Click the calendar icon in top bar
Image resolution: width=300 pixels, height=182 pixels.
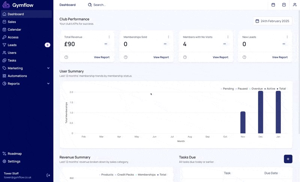point(273,5)
